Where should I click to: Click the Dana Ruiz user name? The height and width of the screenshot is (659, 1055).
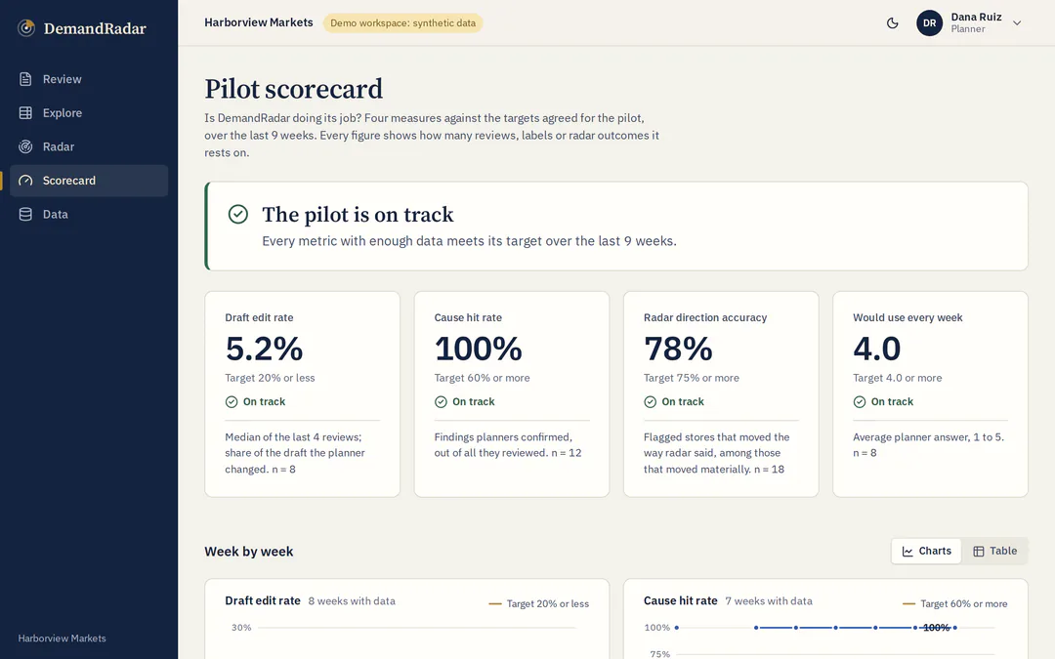[x=976, y=17]
